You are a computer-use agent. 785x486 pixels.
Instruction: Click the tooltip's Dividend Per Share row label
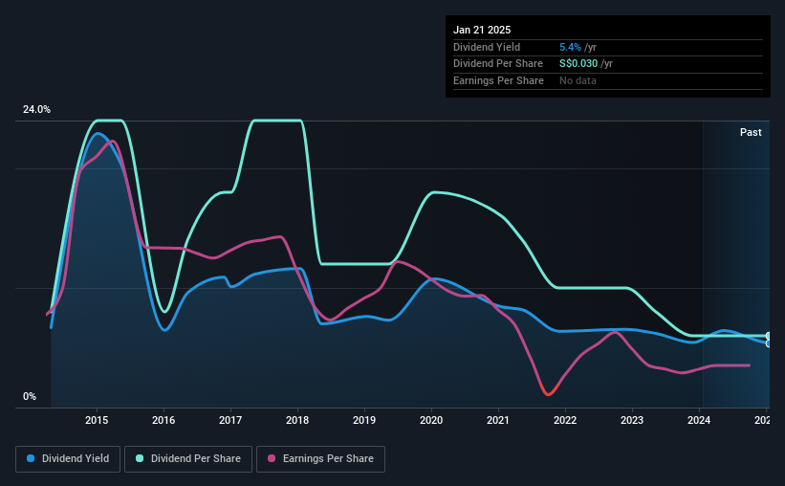(497, 64)
